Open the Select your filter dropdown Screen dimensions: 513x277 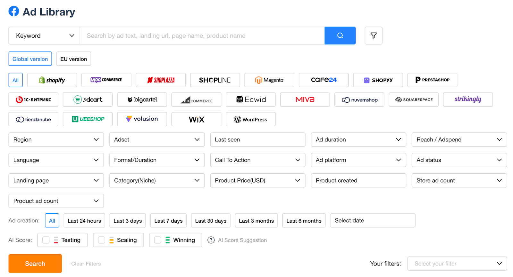(457, 264)
